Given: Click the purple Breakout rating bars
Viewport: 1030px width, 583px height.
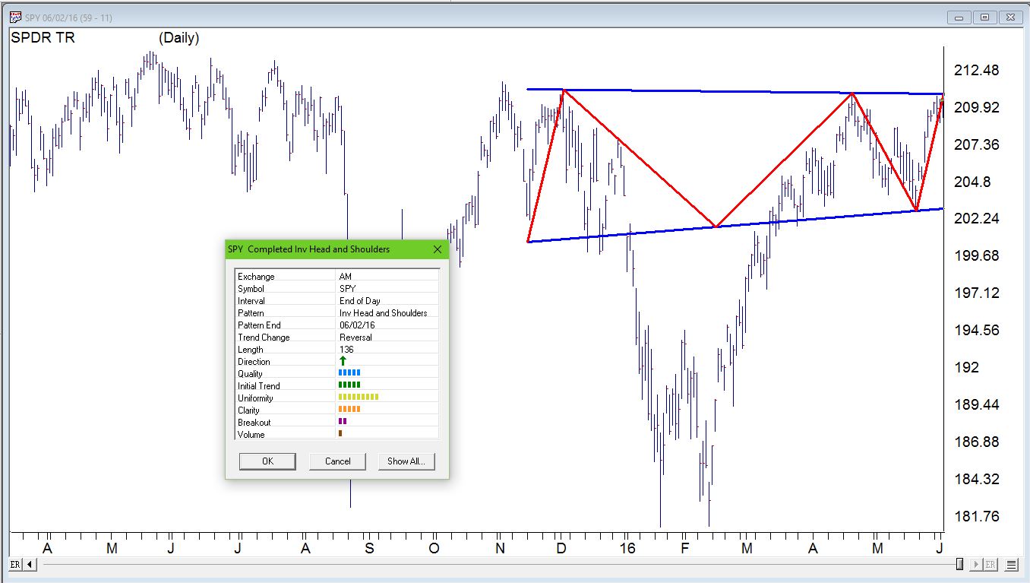Looking at the screenshot, I should (343, 422).
